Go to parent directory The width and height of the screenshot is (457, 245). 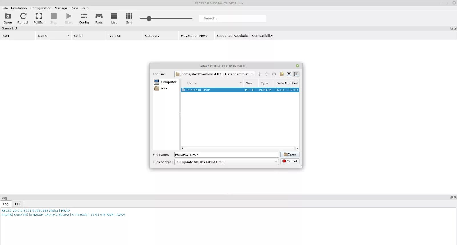tap(274, 74)
